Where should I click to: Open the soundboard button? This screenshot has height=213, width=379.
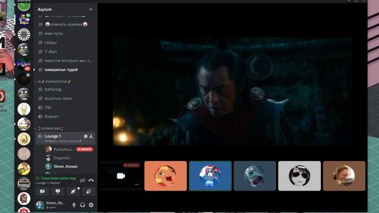(88, 191)
